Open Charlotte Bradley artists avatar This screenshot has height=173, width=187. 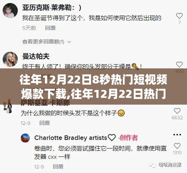(25, 138)
